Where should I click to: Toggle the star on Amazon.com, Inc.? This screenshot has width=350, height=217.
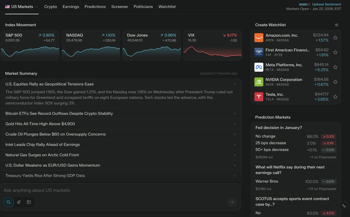[335, 37]
